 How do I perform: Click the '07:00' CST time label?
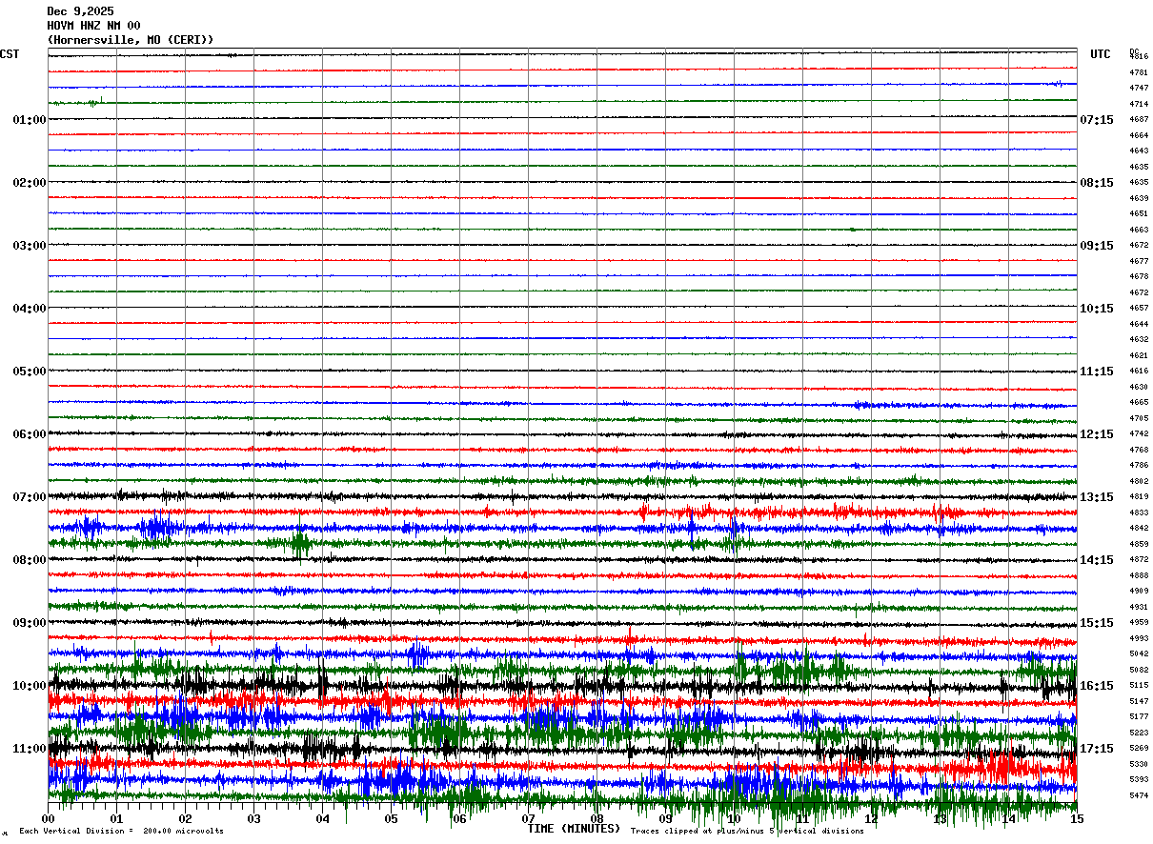click(x=30, y=497)
